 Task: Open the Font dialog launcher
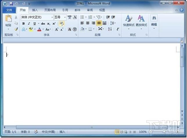click(x=76, y=35)
